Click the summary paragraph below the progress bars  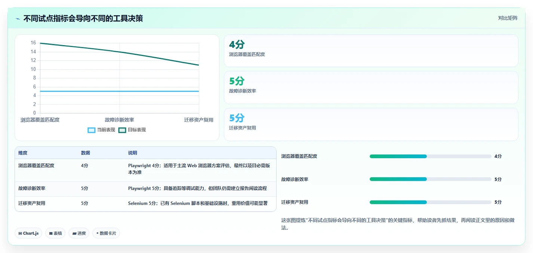tap(398, 224)
